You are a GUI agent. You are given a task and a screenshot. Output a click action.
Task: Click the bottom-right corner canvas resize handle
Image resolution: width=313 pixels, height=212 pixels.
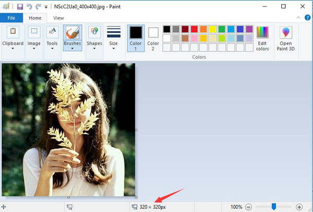(136, 197)
